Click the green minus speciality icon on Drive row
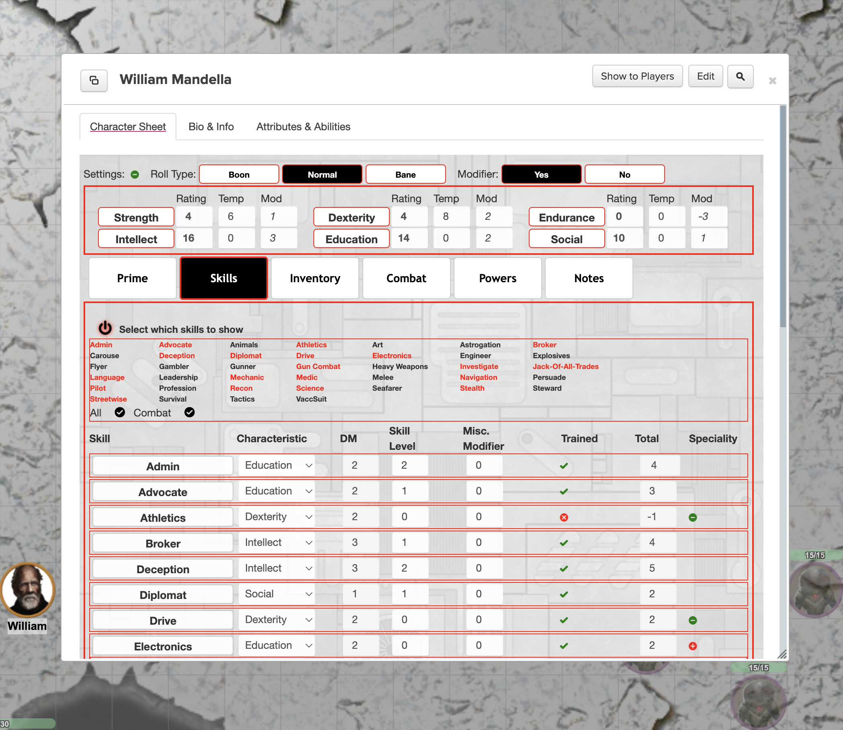 692,620
